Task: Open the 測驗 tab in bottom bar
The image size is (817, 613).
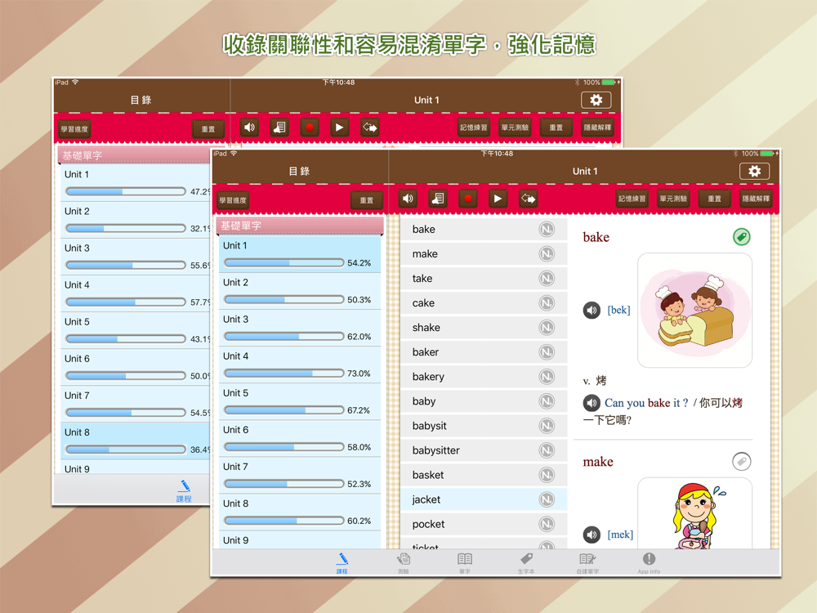Action: tap(404, 563)
